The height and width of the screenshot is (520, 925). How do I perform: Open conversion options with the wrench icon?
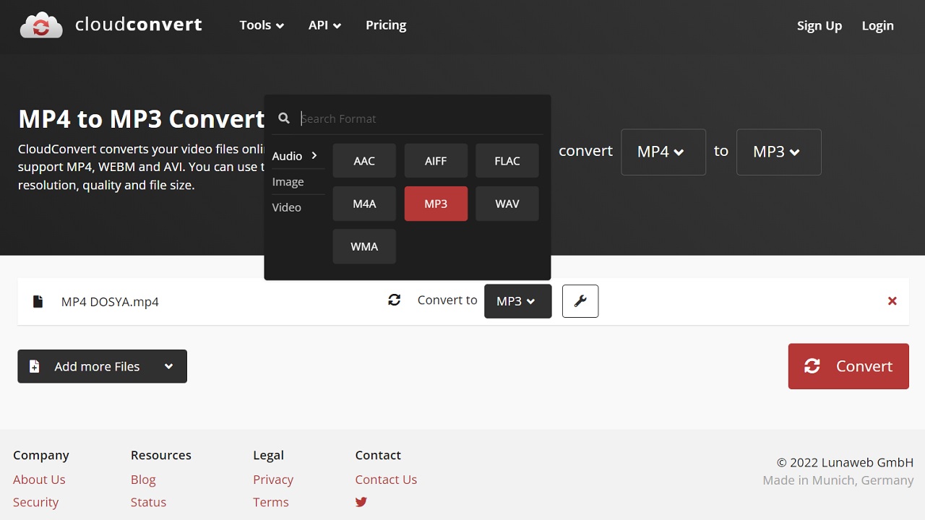coord(580,301)
